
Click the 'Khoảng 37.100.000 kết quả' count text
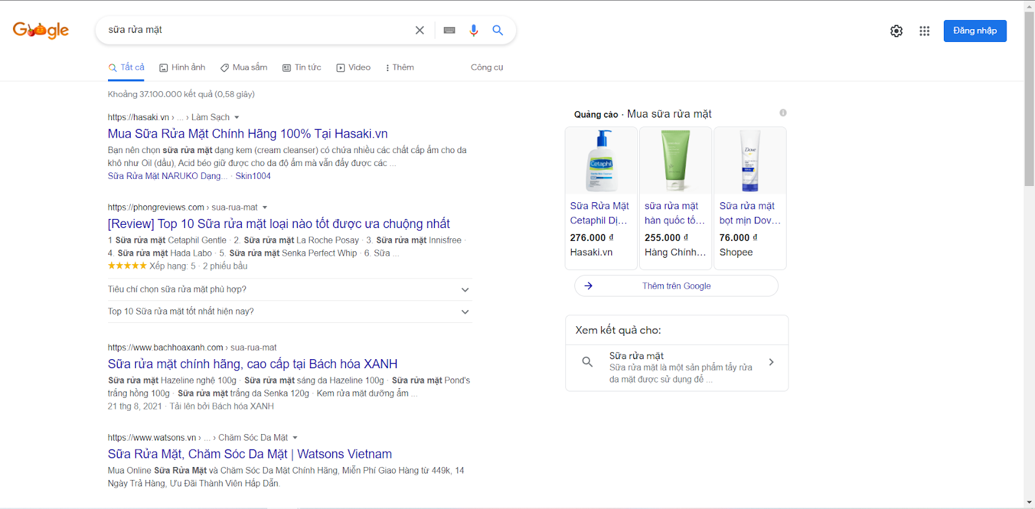point(181,94)
